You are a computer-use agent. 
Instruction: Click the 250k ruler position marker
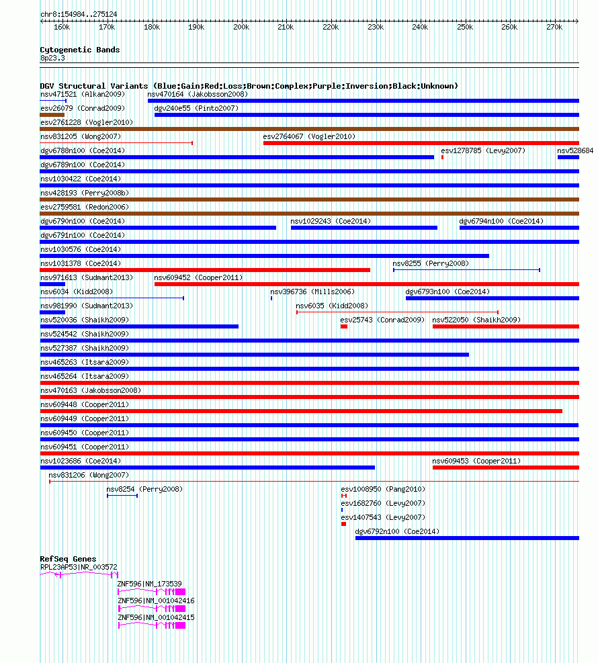[x=465, y=27]
